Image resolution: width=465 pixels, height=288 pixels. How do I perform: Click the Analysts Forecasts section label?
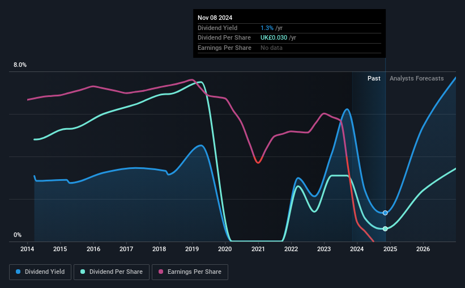417,78
